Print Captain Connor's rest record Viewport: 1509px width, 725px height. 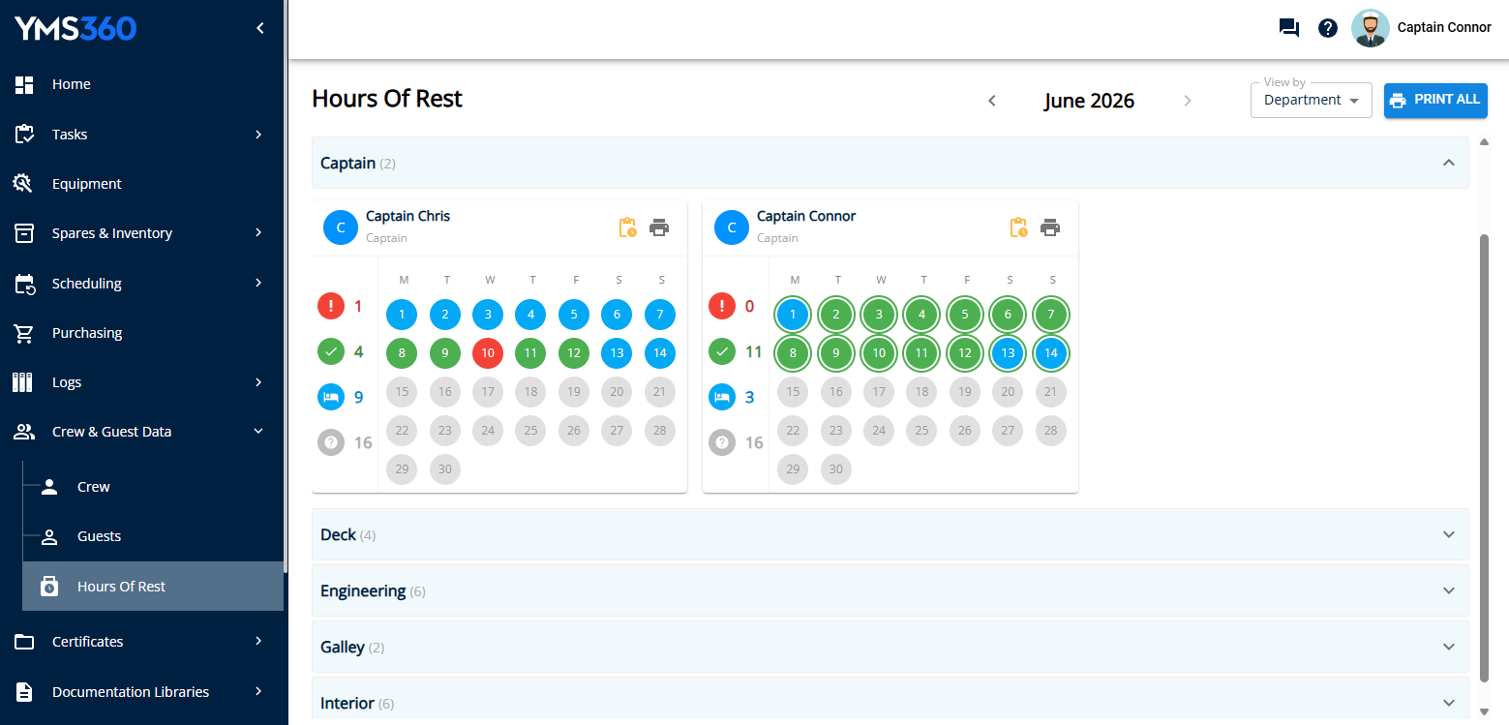point(1050,227)
